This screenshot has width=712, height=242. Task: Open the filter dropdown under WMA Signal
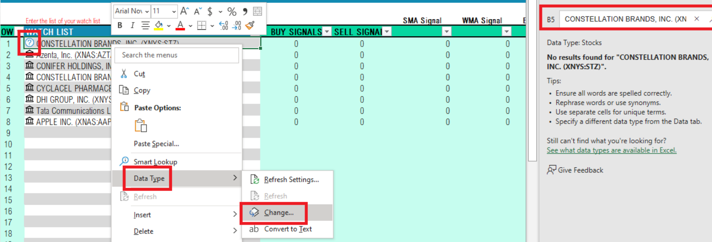507,32
